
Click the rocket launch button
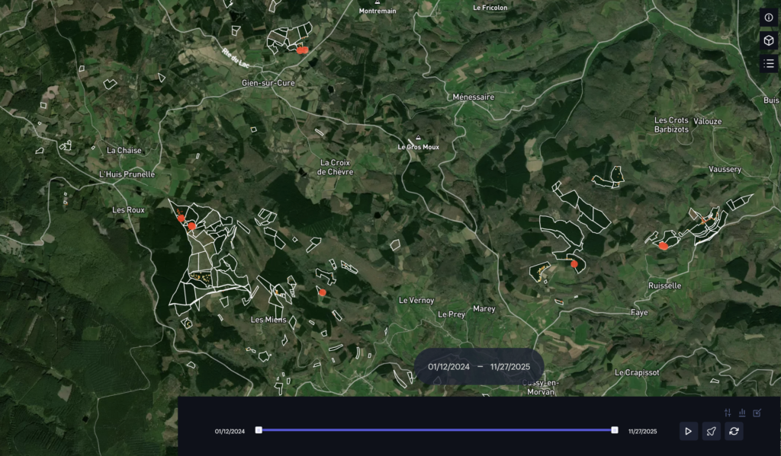711,431
